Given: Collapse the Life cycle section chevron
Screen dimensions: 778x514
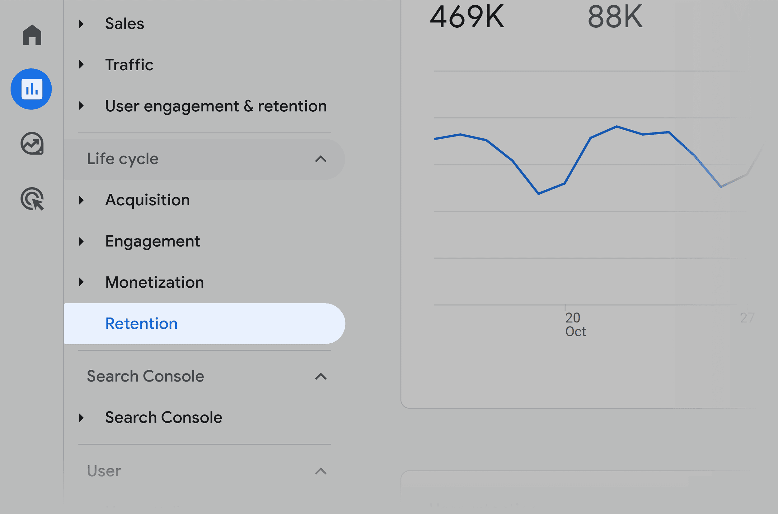Looking at the screenshot, I should (x=321, y=159).
